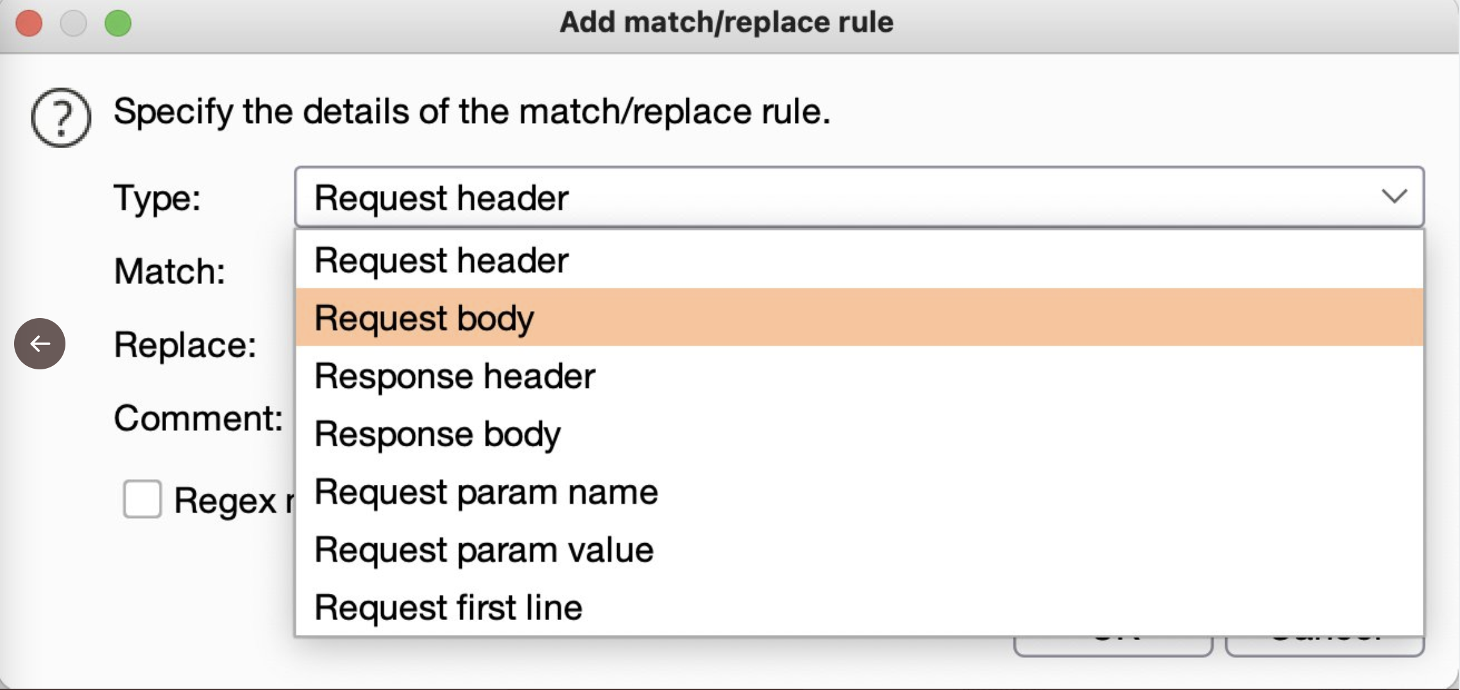Click the round back arrow icon
This screenshot has height=690, width=1460.
(40, 344)
